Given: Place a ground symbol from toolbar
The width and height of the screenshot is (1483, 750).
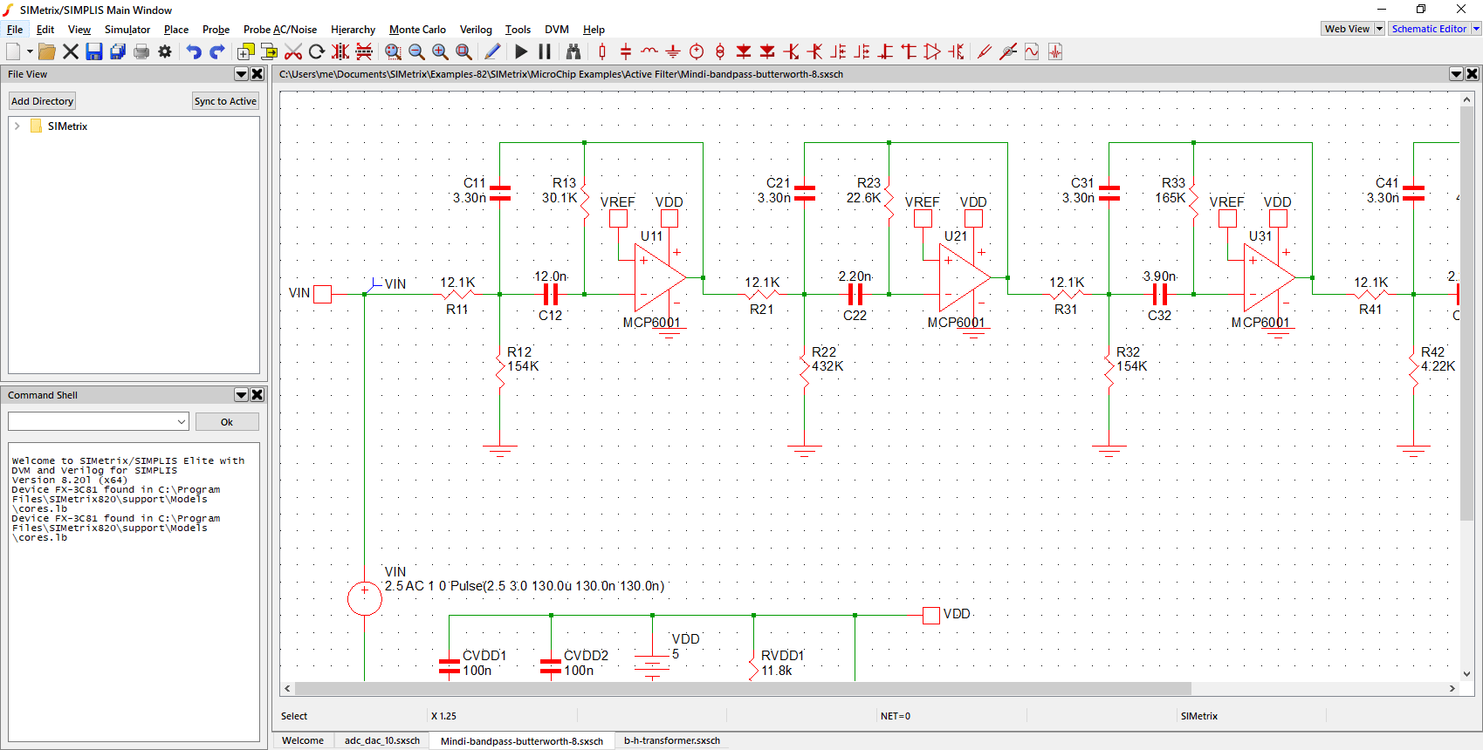Looking at the screenshot, I should [x=673, y=51].
